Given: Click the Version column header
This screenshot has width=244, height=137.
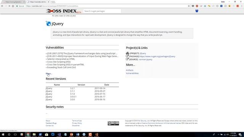Looking at the screenshot, I should tap(81, 85).
